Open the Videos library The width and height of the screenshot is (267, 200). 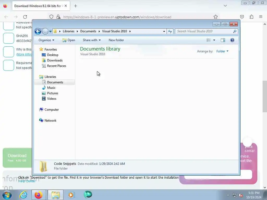(x=52, y=99)
